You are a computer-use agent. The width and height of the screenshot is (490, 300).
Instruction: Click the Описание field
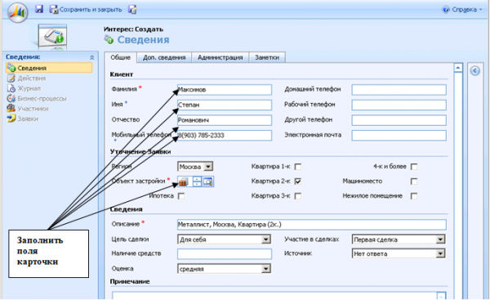pyautogui.click(x=312, y=225)
